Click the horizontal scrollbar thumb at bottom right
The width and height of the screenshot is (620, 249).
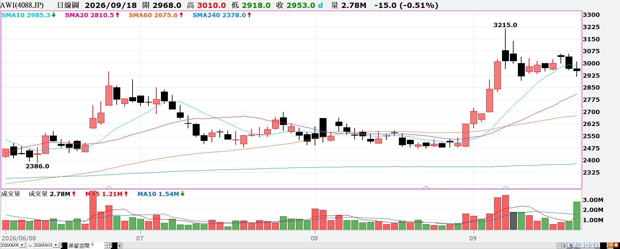click(559, 246)
